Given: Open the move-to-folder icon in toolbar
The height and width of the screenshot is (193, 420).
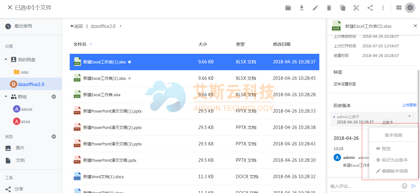Looking at the screenshot, I should (288, 8).
